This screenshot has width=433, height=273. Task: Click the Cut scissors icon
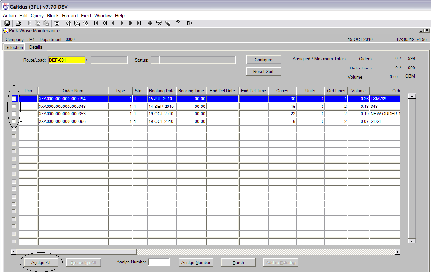pos(29,23)
